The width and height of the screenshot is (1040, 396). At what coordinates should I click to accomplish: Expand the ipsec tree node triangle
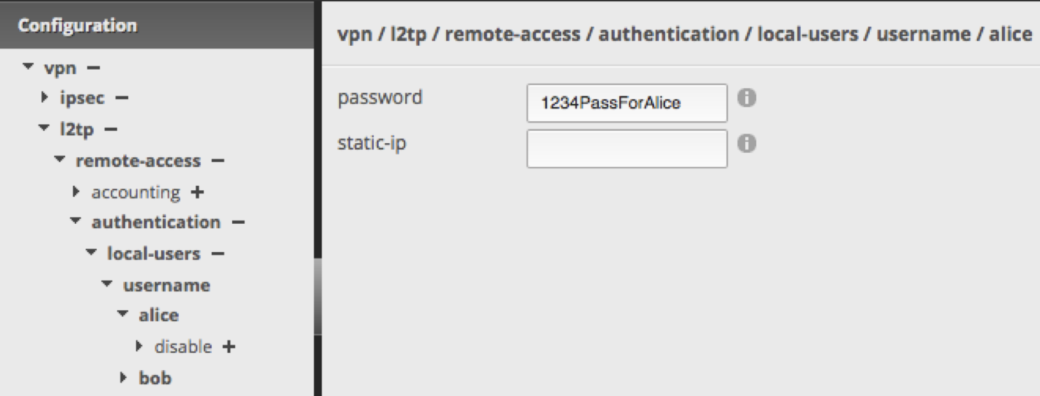click(x=45, y=98)
